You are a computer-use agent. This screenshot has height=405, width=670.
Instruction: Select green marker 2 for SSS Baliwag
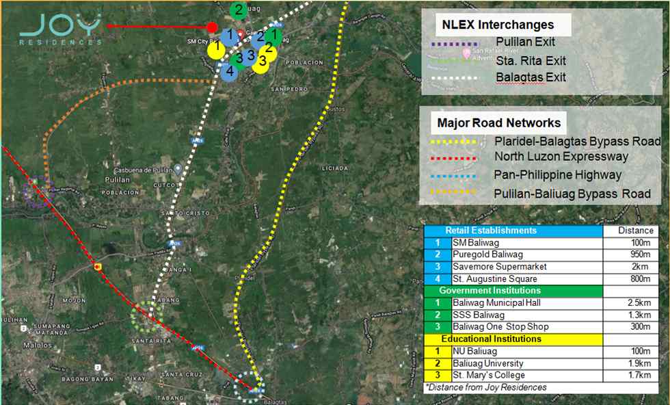coord(239,10)
